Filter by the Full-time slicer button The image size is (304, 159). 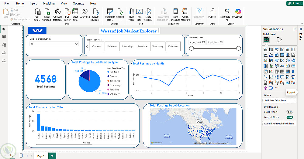point(112,46)
